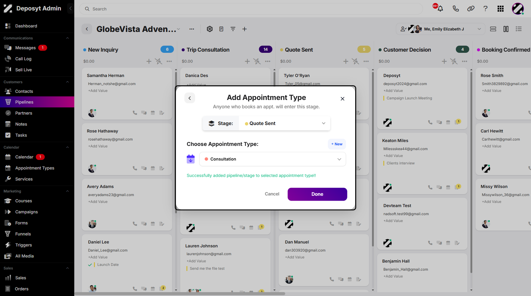Open the pipeline filter icon

[x=233, y=29]
